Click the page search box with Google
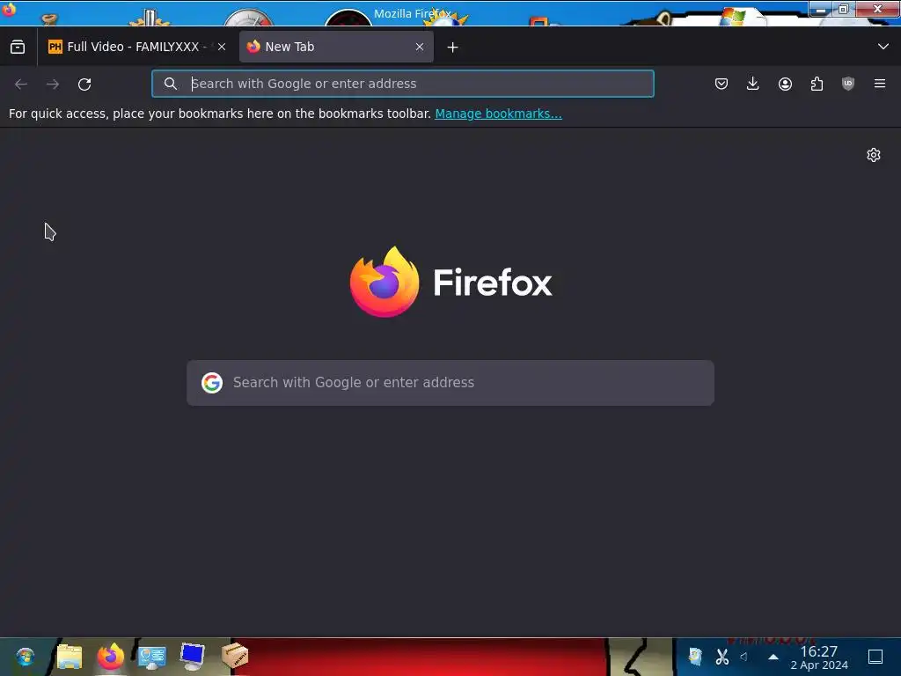 point(450,383)
